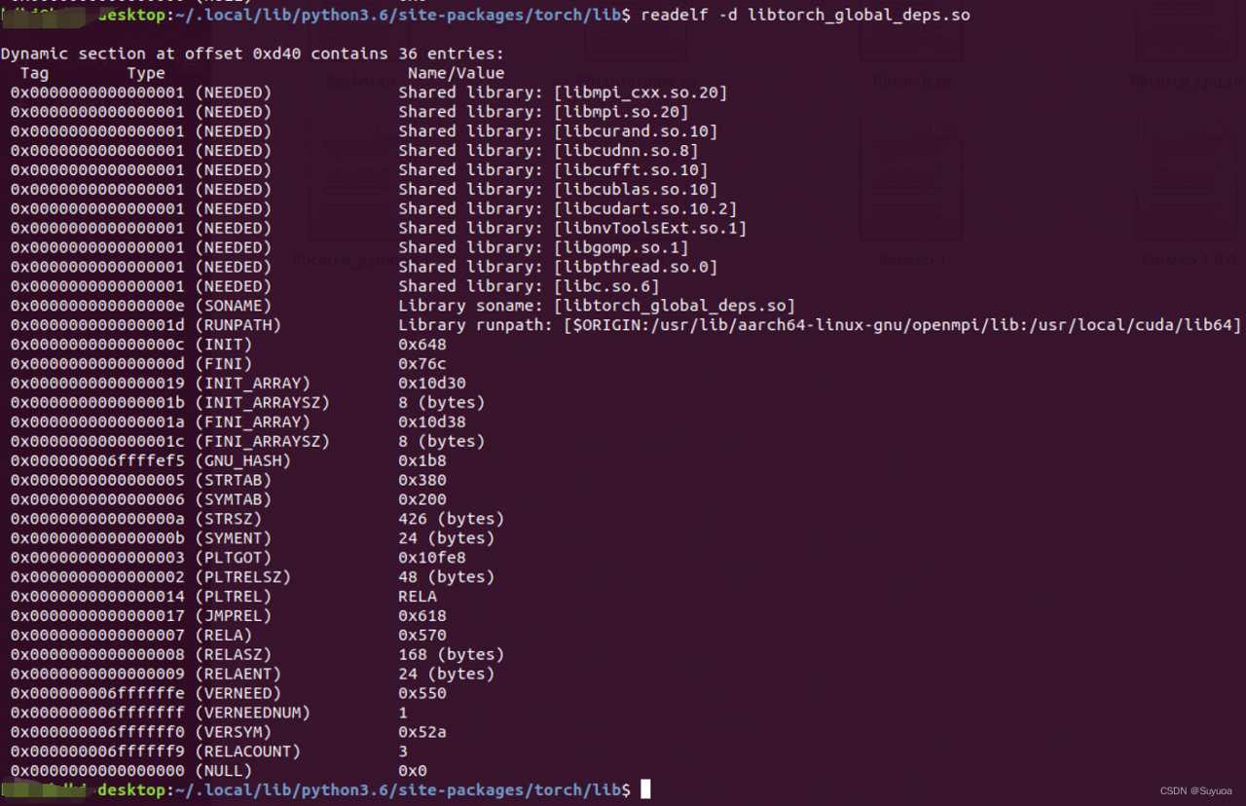Click the (GNU_HASH) type label

(x=242, y=460)
